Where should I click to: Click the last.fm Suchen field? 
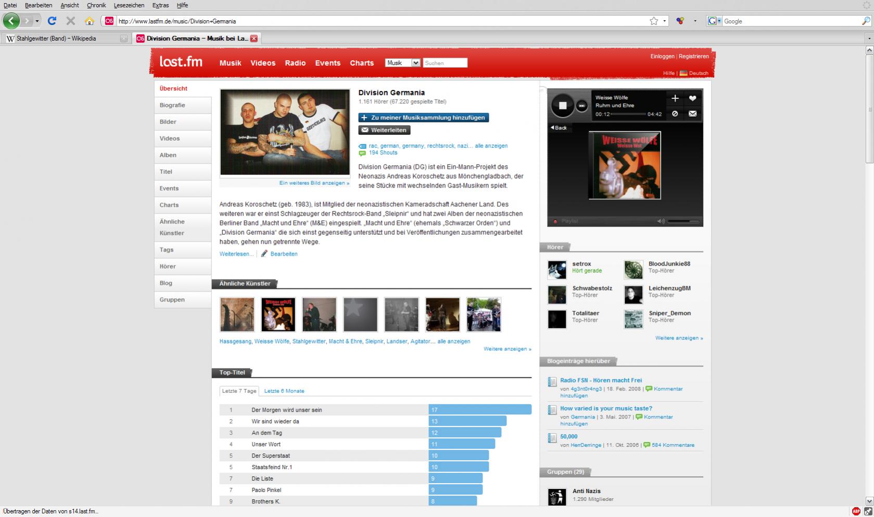445,63
